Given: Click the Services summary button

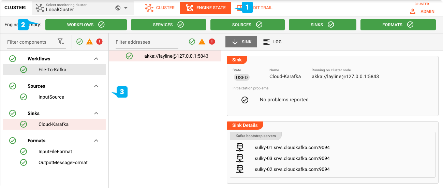Looking at the screenshot, I should [x=168, y=25].
